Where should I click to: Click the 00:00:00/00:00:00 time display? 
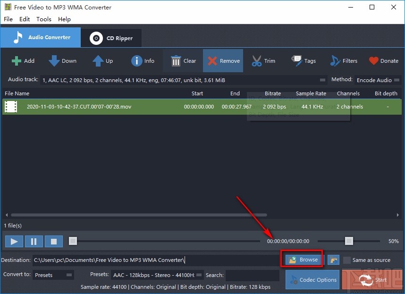coord(288,241)
